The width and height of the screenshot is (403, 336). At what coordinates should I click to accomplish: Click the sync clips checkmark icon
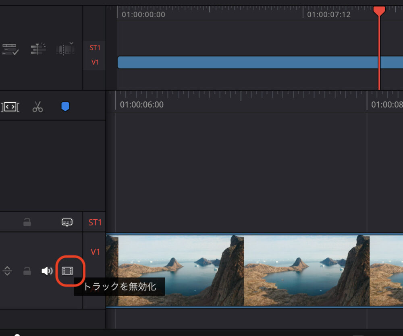pos(10,48)
